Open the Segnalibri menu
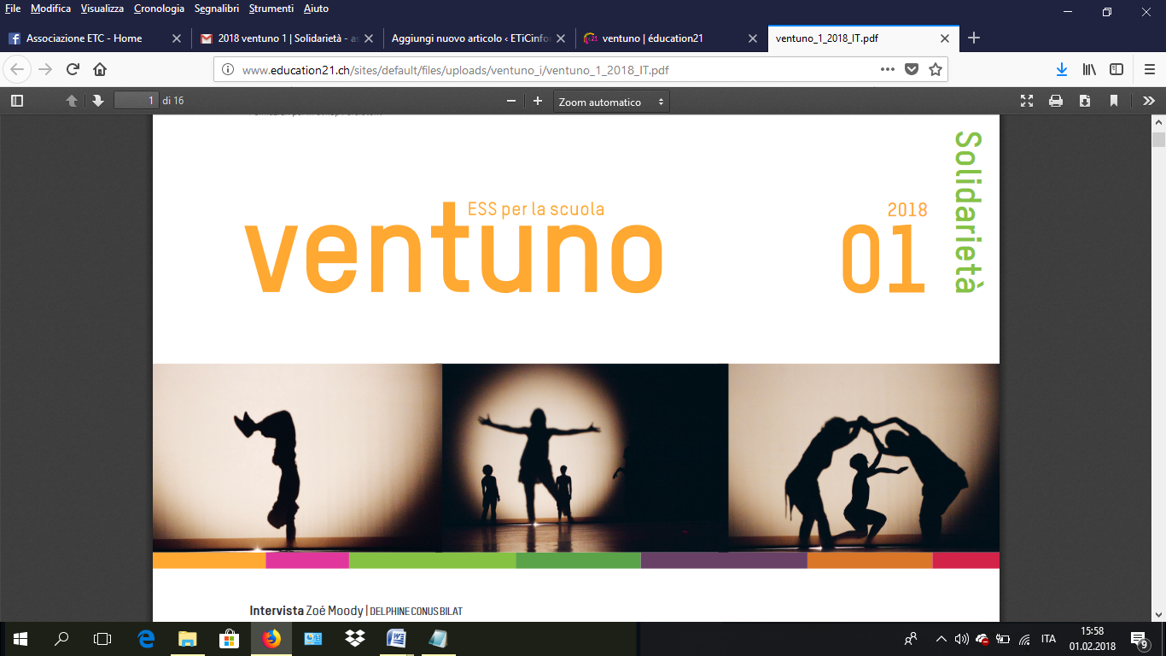Image resolution: width=1166 pixels, height=656 pixels. pyautogui.click(x=217, y=9)
